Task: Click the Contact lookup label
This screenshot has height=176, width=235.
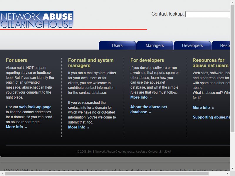Action: click(167, 14)
